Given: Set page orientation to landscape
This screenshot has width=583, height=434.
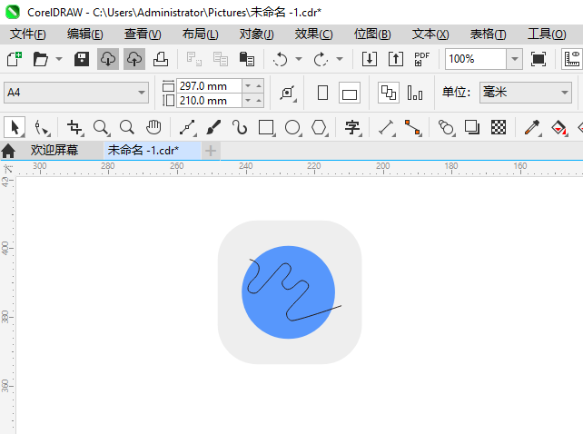Looking at the screenshot, I should click(350, 93).
